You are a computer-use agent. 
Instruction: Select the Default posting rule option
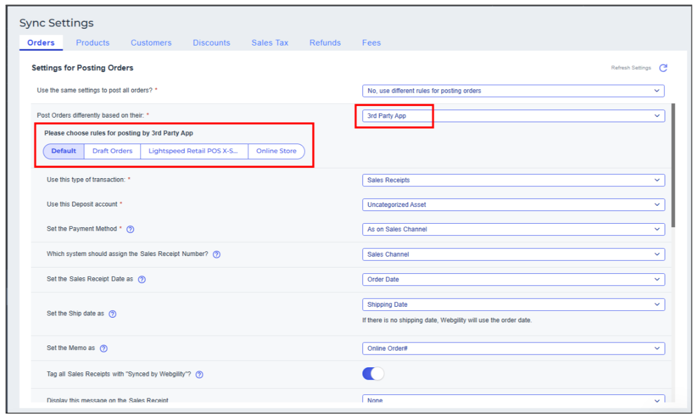63,151
